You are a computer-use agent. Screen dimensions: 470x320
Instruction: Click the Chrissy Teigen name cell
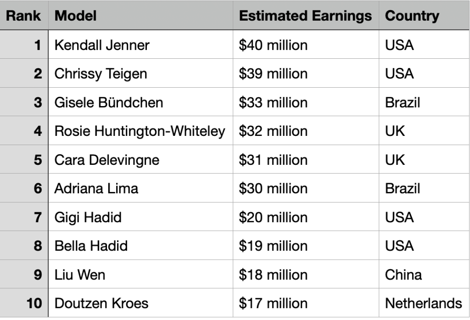pyautogui.click(x=101, y=73)
